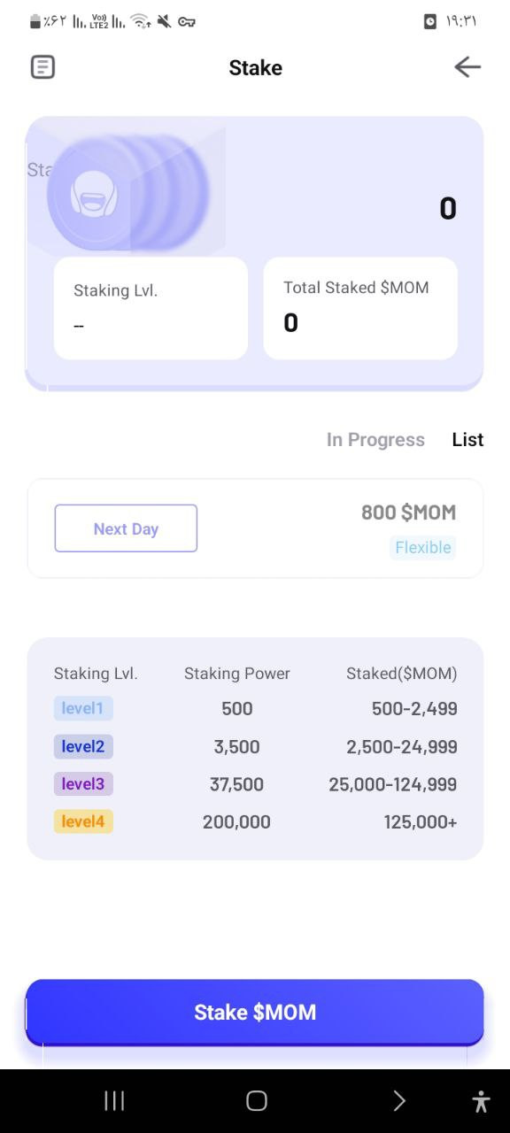Switch to the In Progress tab
This screenshot has height=1133, width=510.
375,440
